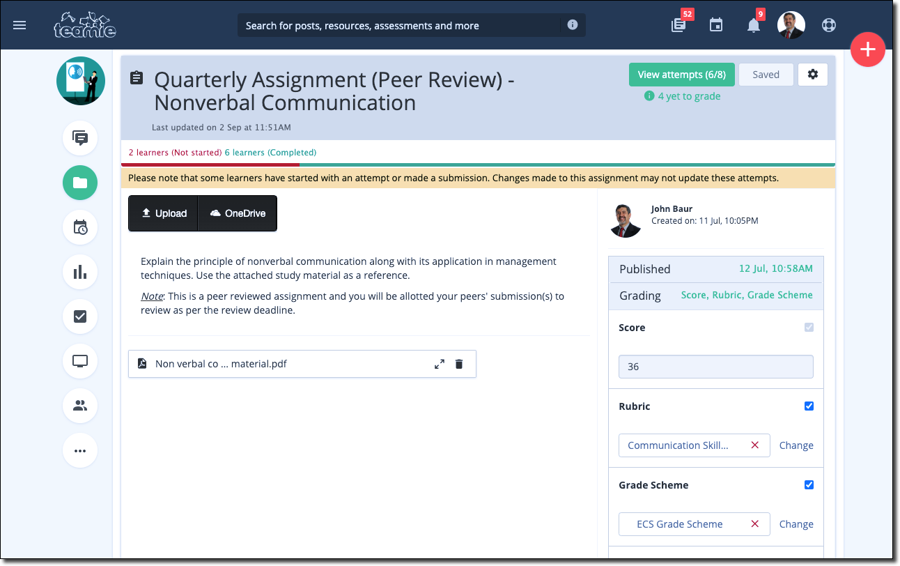Click the OneDrive button
Image resolution: width=900 pixels, height=566 pixels.
[x=238, y=213]
